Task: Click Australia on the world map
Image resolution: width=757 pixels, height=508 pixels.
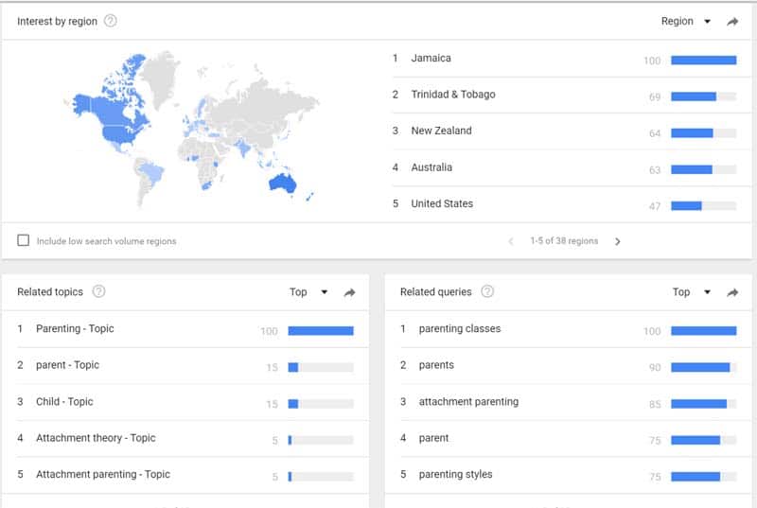Action: pyautogui.click(x=282, y=184)
